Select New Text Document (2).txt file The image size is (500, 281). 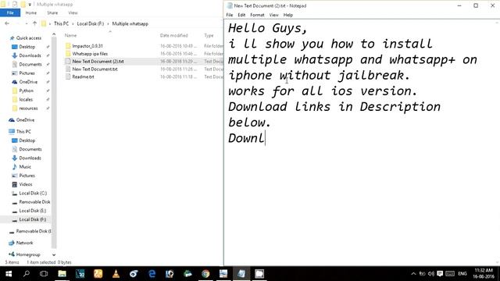(98, 61)
